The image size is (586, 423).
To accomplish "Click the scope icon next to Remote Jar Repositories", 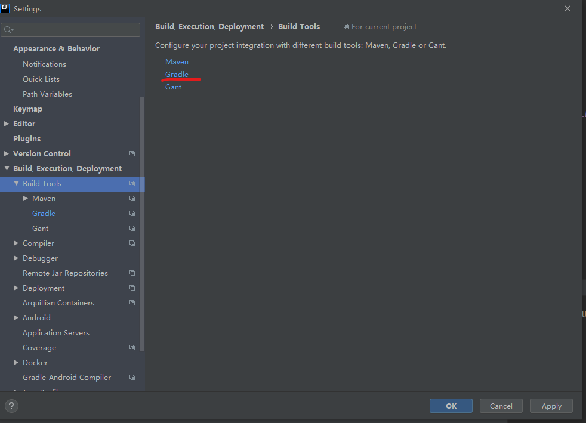I will coord(132,273).
